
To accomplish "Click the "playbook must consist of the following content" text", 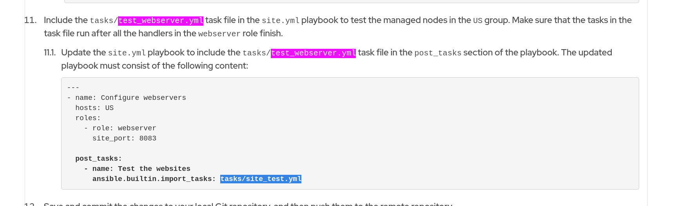I will (154, 66).
